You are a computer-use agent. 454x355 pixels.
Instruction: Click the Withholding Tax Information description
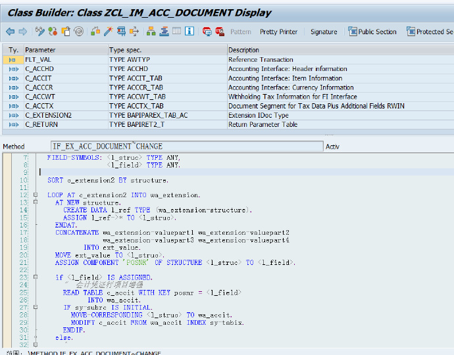tap(293, 97)
